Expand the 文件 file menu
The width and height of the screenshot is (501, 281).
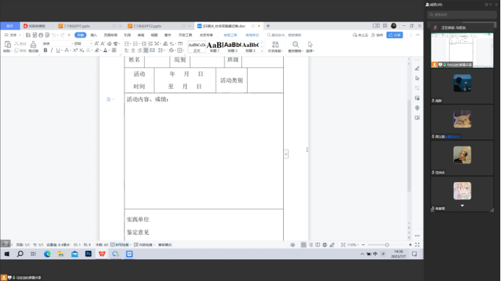coord(12,35)
